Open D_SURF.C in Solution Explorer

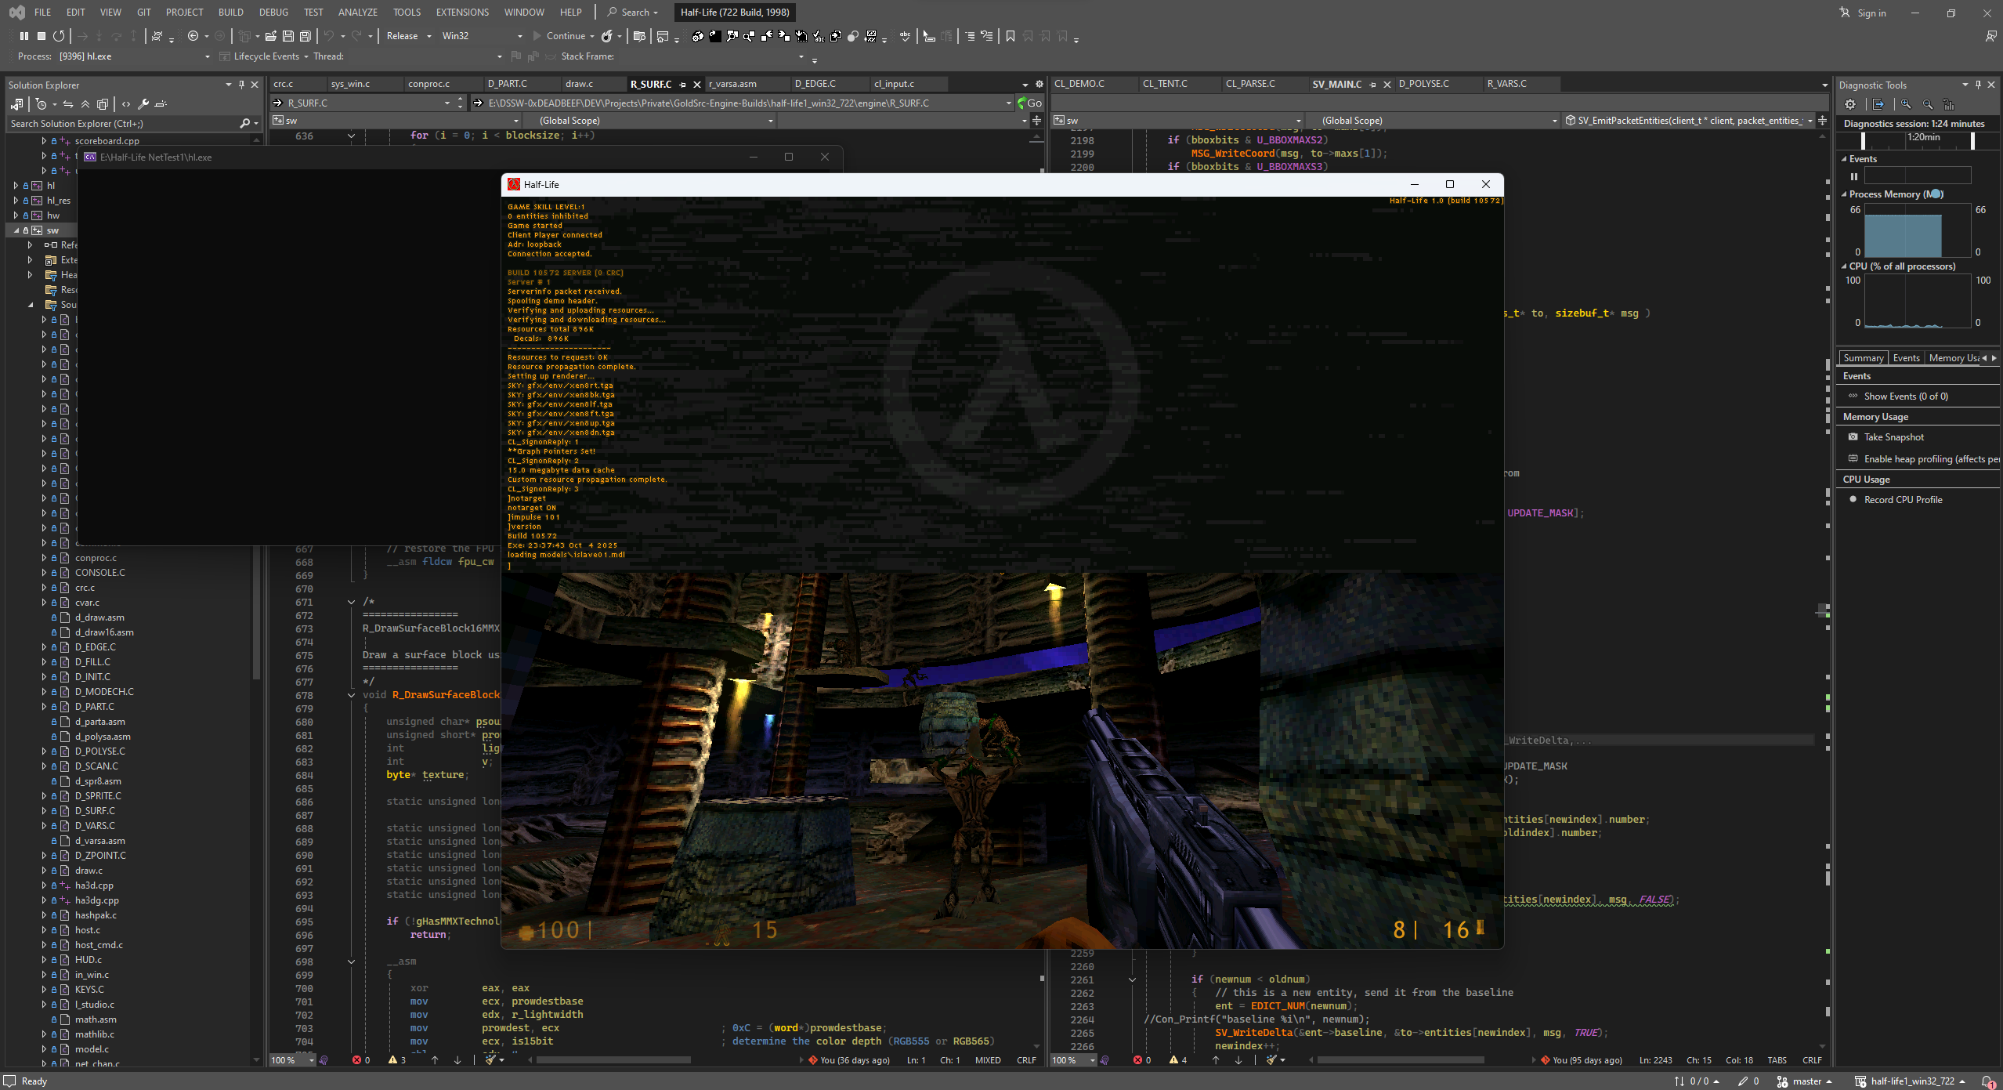point(95,811)
